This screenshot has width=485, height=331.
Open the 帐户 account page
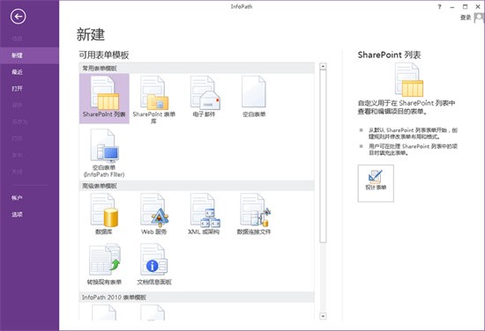pyautogui.click(x=29, y=198)
